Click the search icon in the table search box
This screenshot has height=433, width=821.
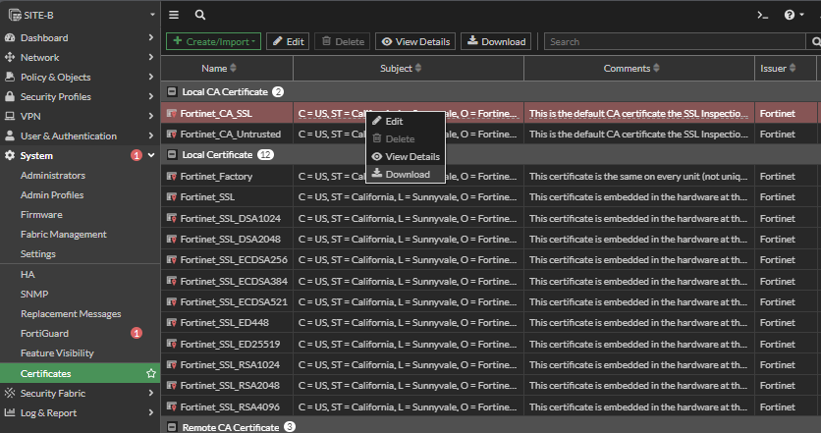coord(814,42)
